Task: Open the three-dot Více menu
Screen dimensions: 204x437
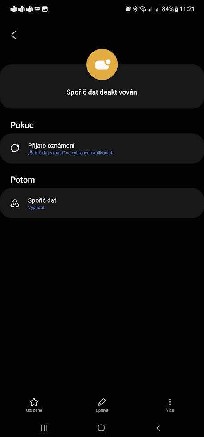Action: click(x=170, y=402)
